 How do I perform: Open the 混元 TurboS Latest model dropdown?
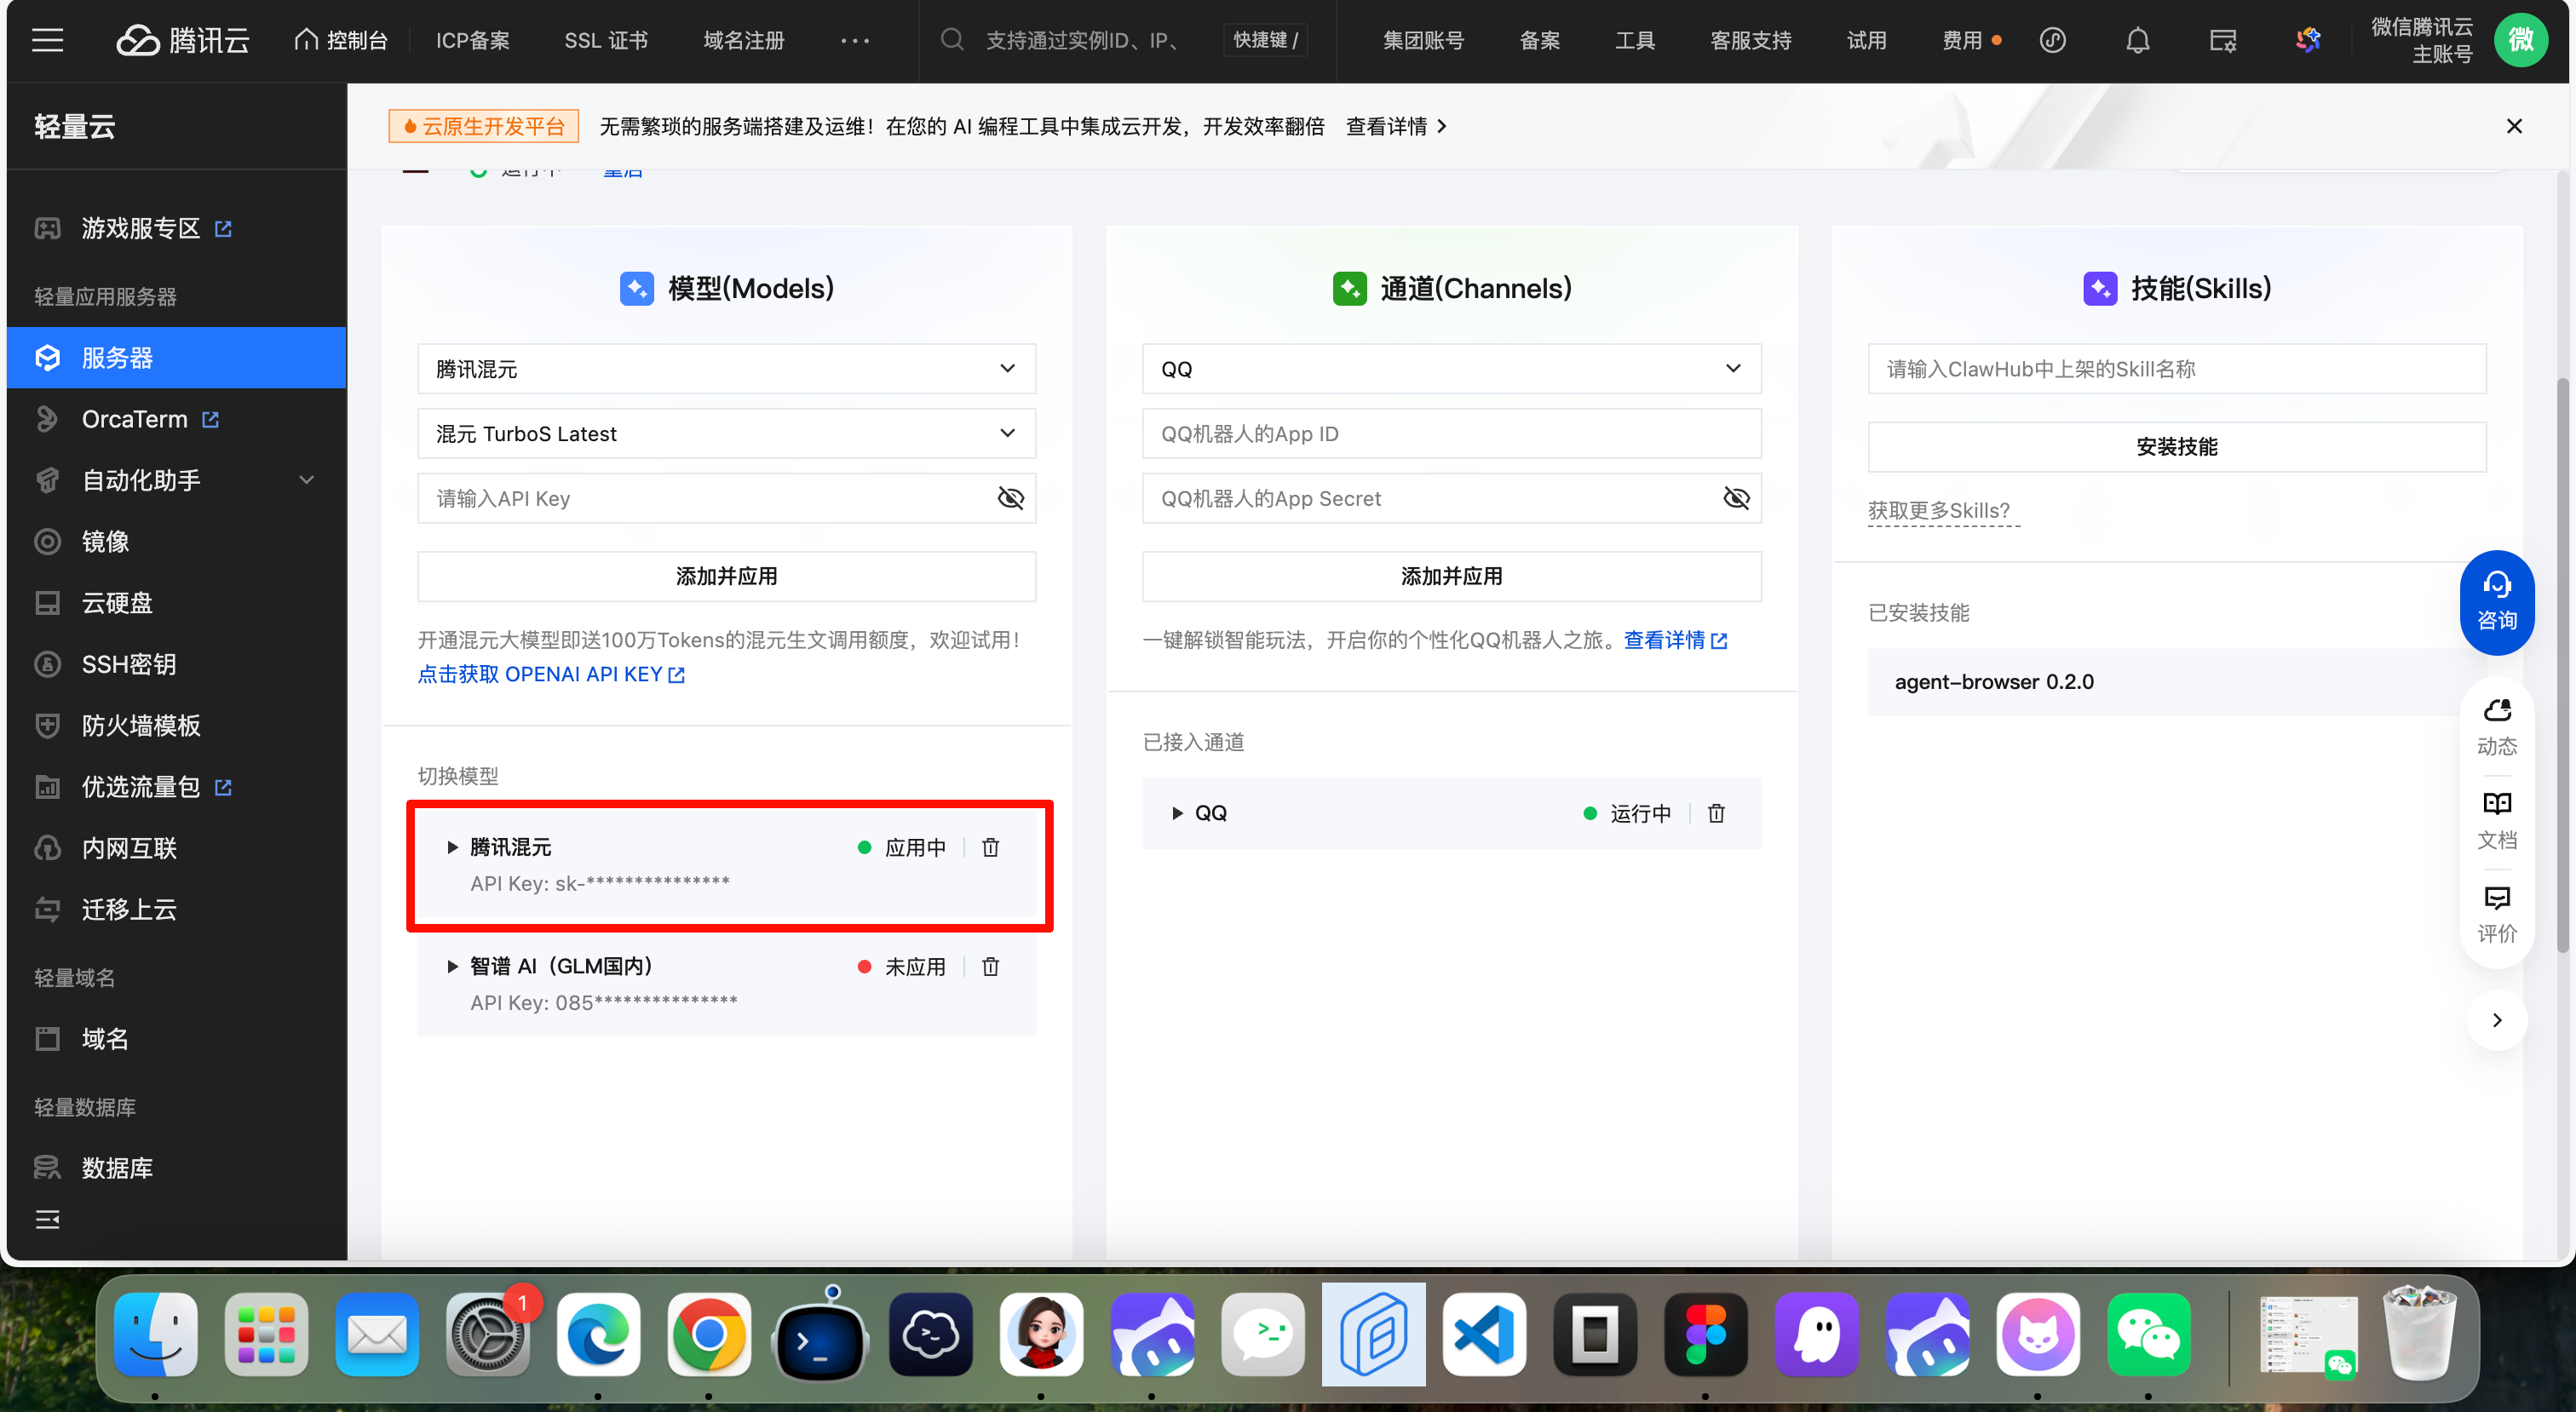click(x=726, y=433)
